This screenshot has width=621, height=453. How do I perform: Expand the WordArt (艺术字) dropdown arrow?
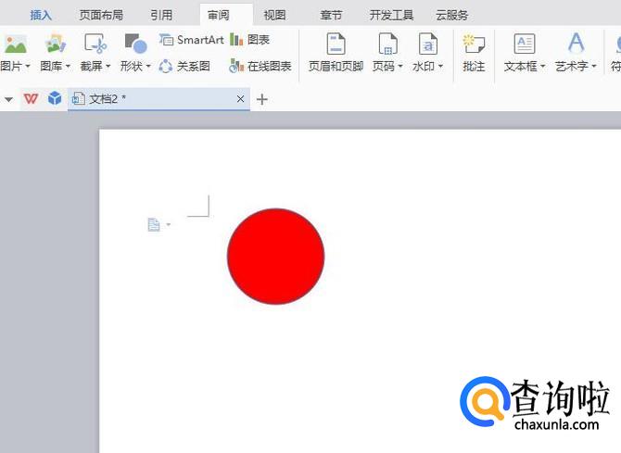click(594, 66)
